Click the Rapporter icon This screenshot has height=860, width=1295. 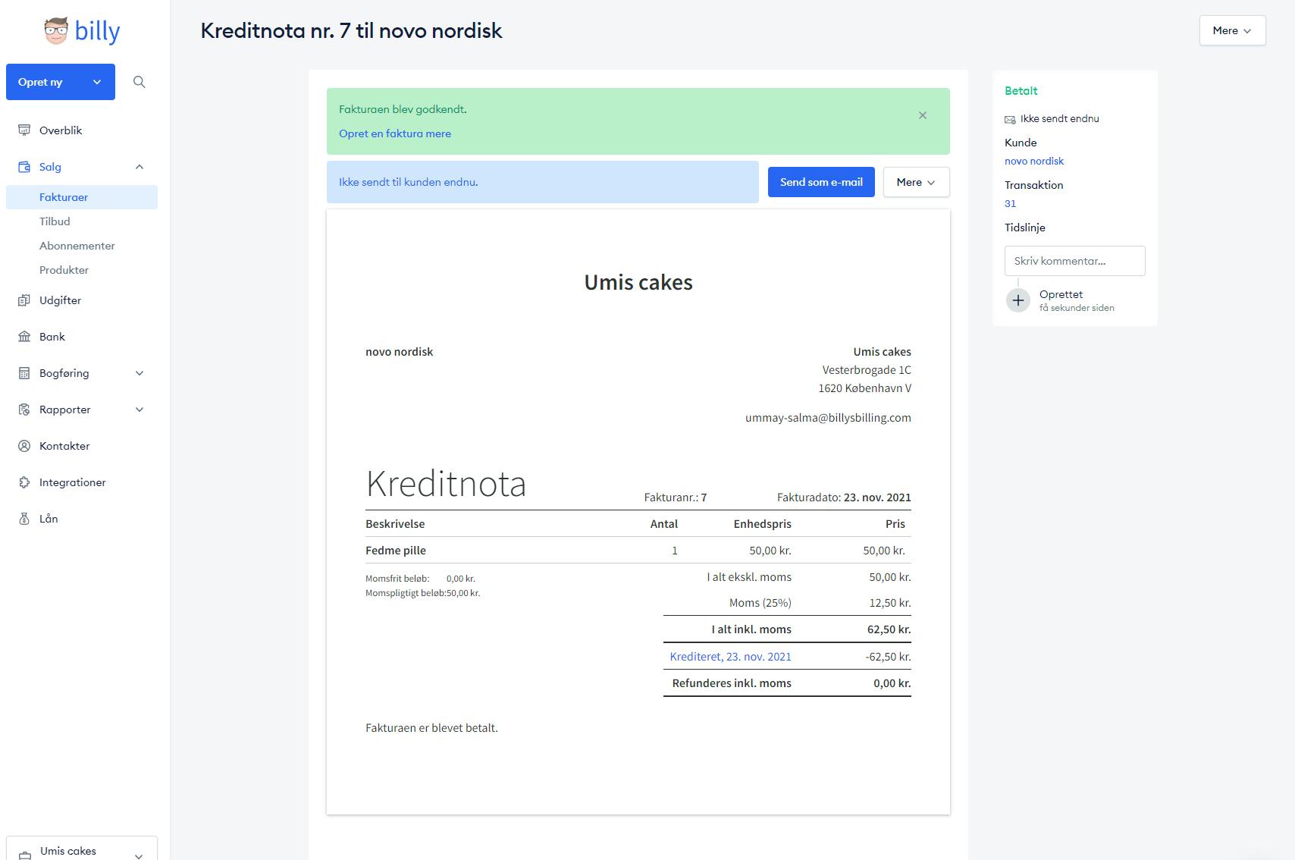pyautogui.click(x=24, y=410)
